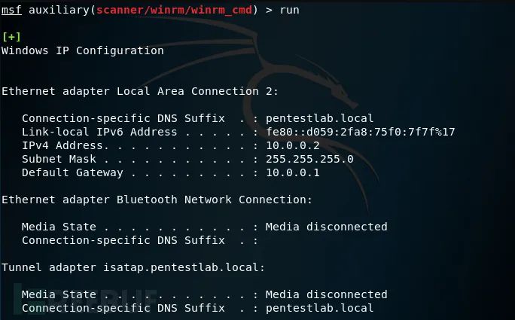
Task: Click the IPv4 address 10.0.0.2
Action: (x=293, y=145)
